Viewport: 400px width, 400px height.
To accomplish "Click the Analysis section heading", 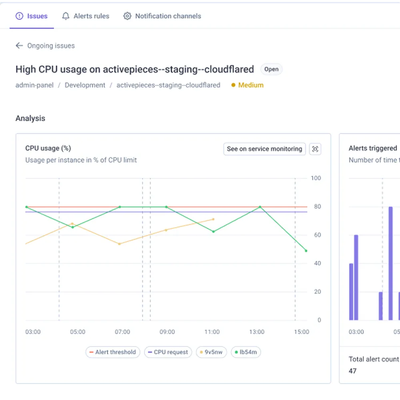I will coord(30,118).
